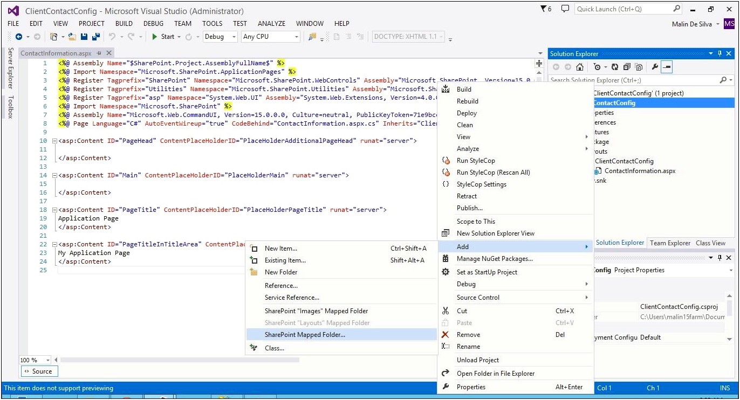
Task: Choose Set as StartUp Project
Action: 515,272
